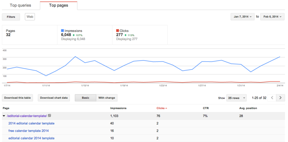The image size is (288, 142).
Task: Sort by the Clicks column header
Action: 162,108
